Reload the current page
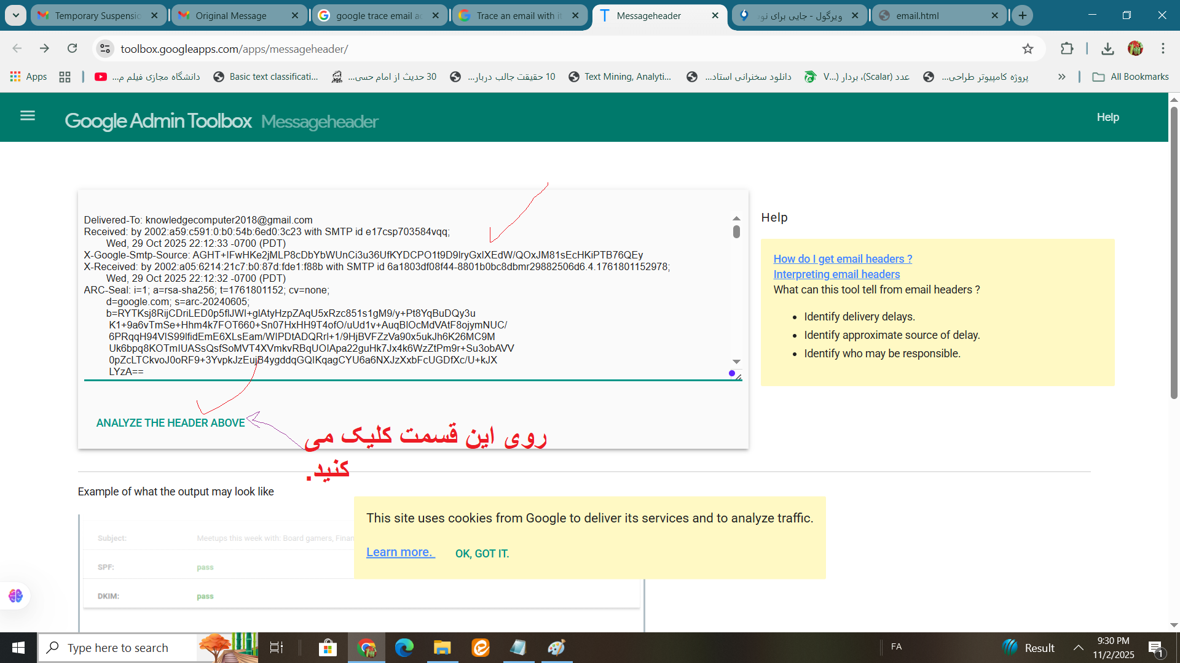 [73, 48]
